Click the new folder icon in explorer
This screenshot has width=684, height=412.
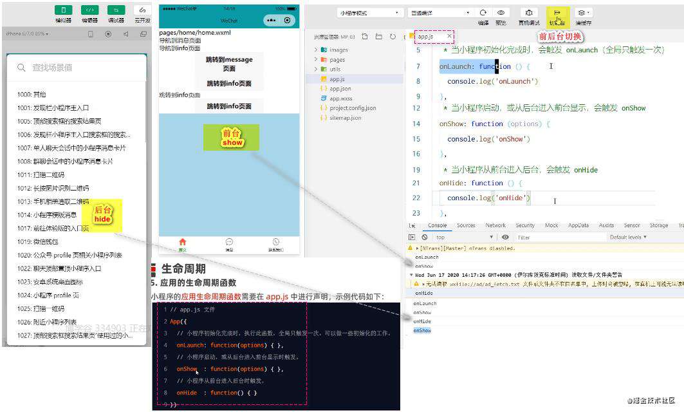[x=378, y=37]
